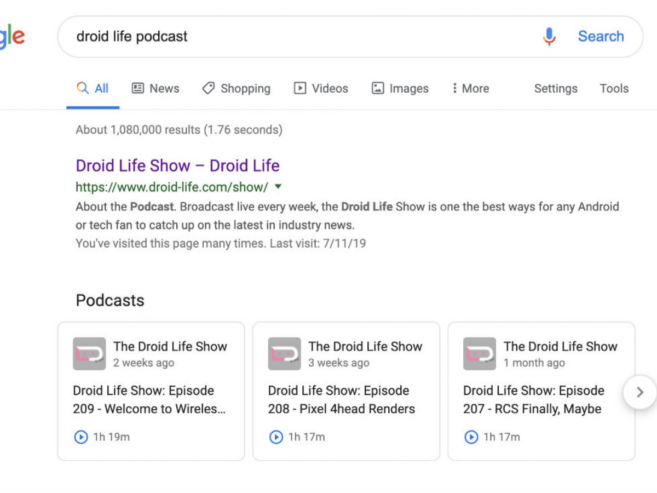The image size is (657, 493).
Task: Open the Droid Life Show result link
Action: click(x=177, y=165)
